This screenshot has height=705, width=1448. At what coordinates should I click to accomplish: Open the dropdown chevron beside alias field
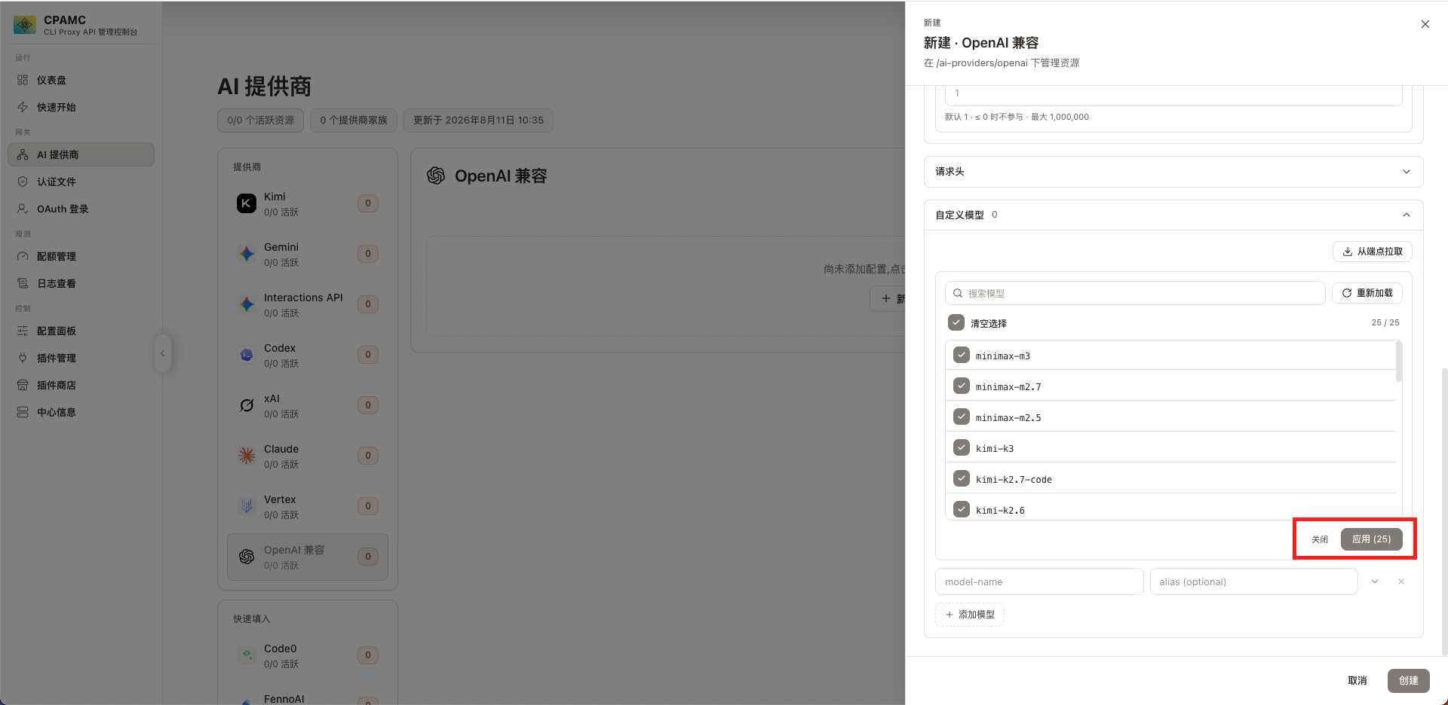click(x=1375, y=581)
